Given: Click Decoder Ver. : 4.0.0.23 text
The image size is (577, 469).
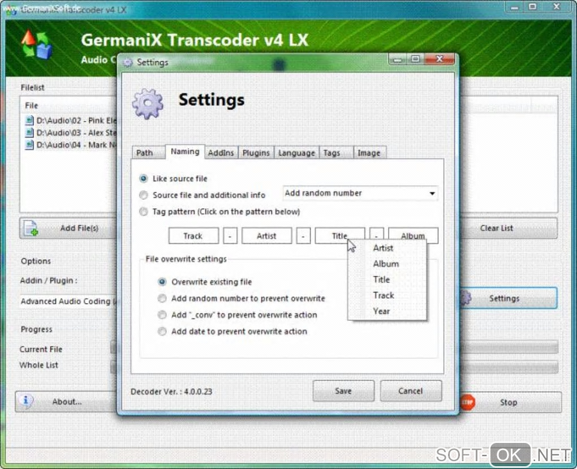Looking at the screenshot, I should point(171,391).
